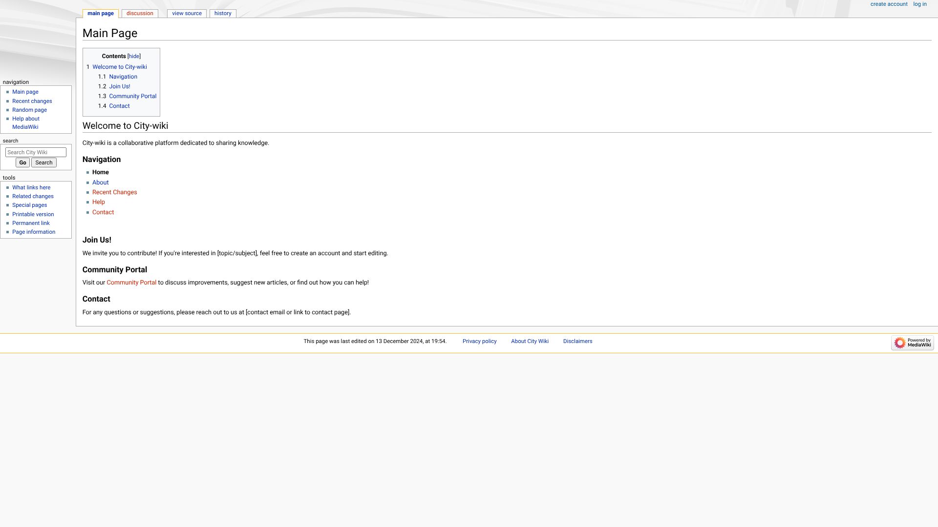
Task: Open the history tab
Action: 223,14
